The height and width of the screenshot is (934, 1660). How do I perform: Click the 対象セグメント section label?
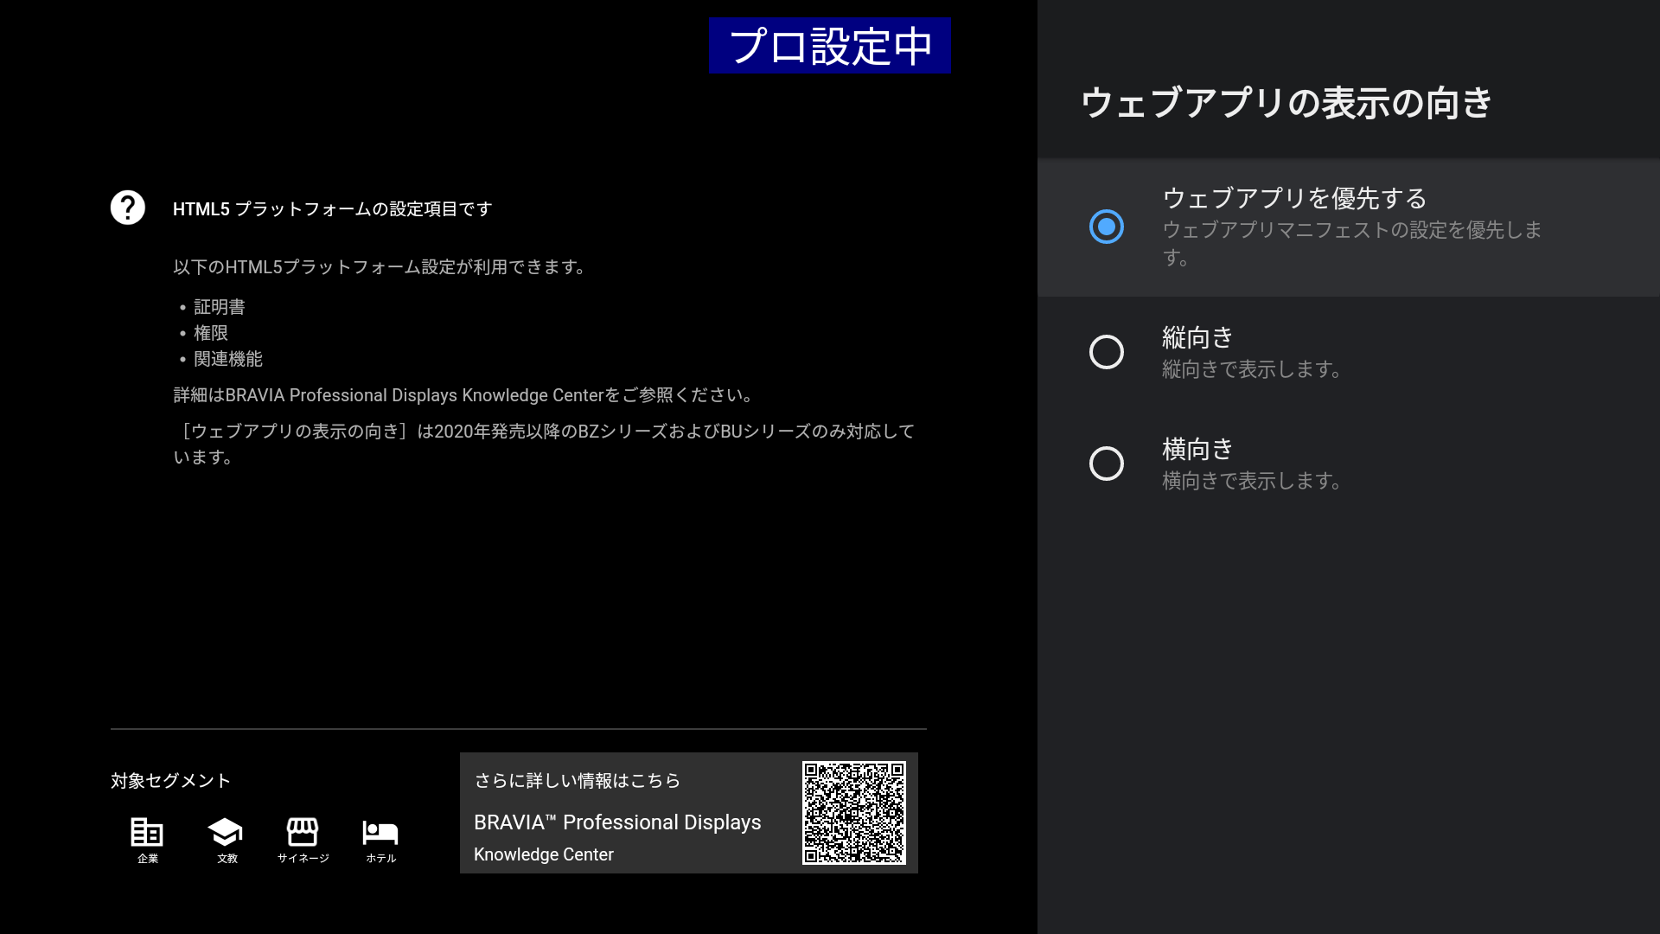[171, 781]
